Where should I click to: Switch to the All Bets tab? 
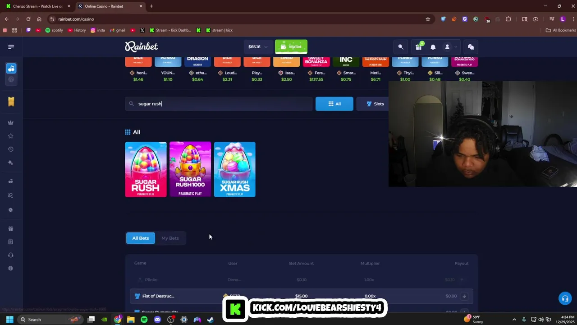click(141, 238)
